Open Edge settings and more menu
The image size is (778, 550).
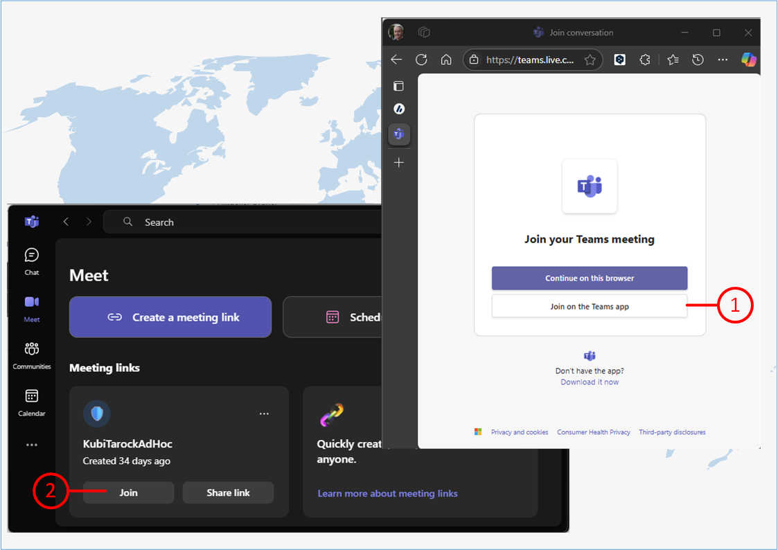click(x=723, y=60)
